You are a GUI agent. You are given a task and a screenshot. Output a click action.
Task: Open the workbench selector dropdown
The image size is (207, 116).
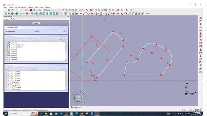coord(52,10)
